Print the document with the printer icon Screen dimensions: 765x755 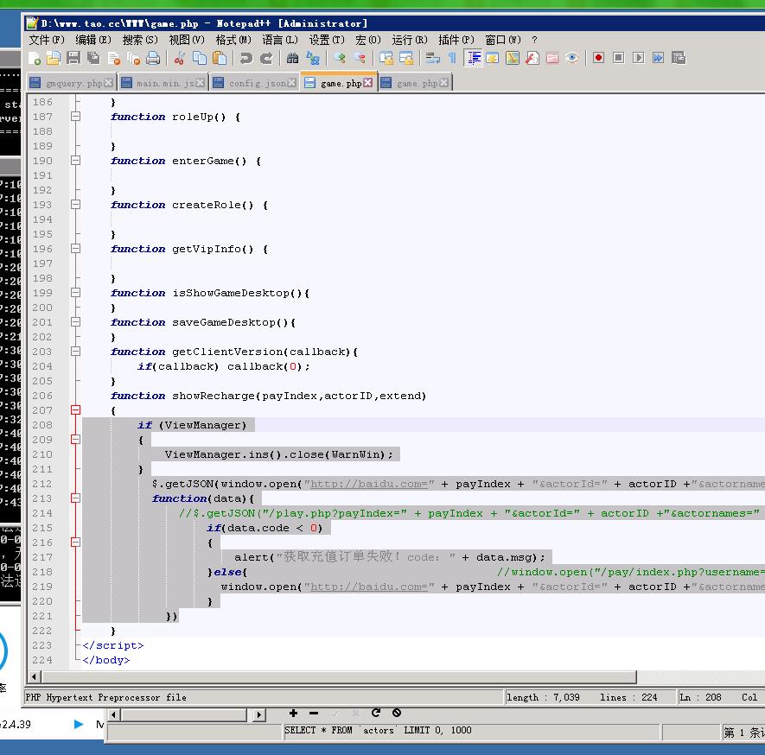153,59
